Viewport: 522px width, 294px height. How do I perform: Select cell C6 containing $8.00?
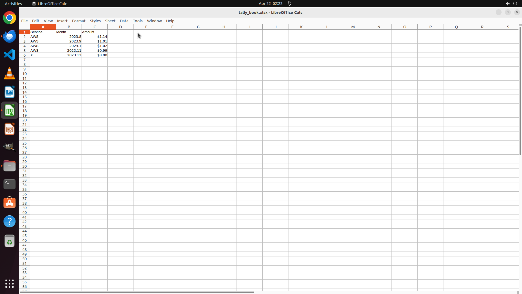click(x=95, y=55)
